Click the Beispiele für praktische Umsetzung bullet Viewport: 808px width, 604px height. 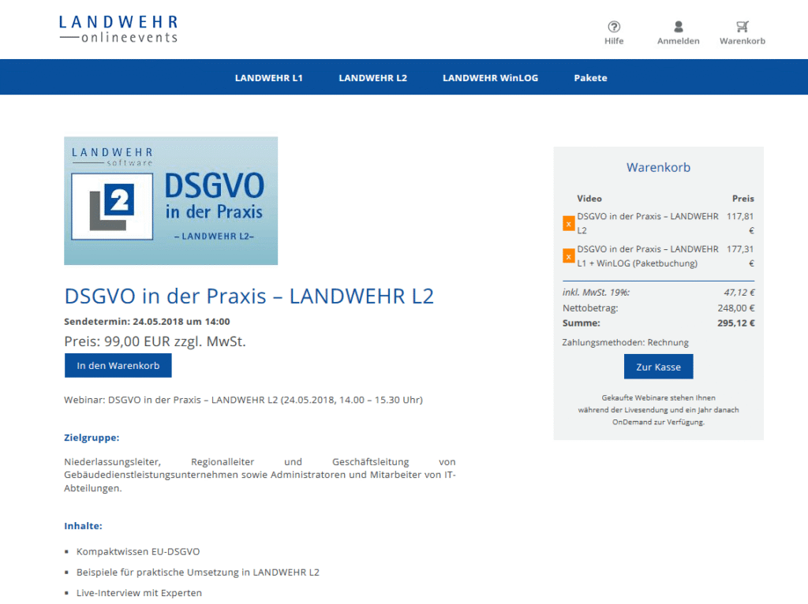coord(198,572)
